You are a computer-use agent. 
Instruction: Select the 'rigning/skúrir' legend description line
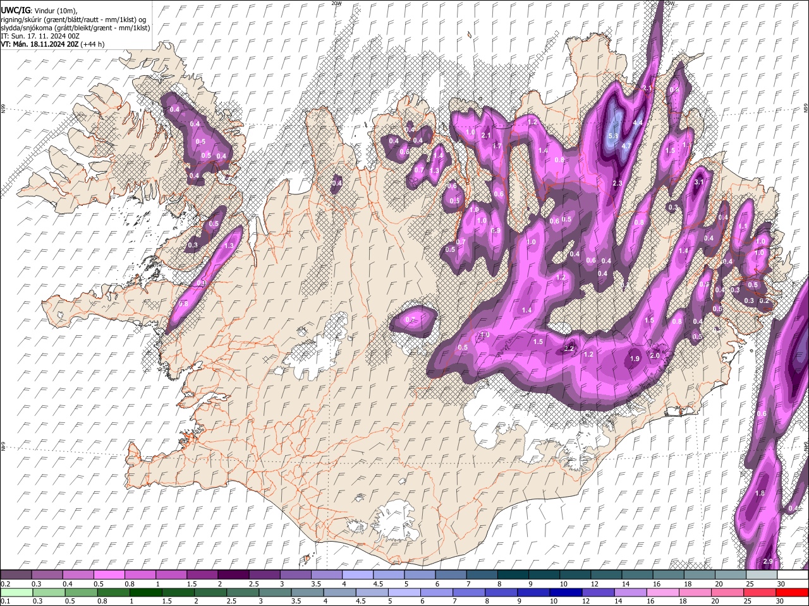pyautogui.click(x=74, y=20)
